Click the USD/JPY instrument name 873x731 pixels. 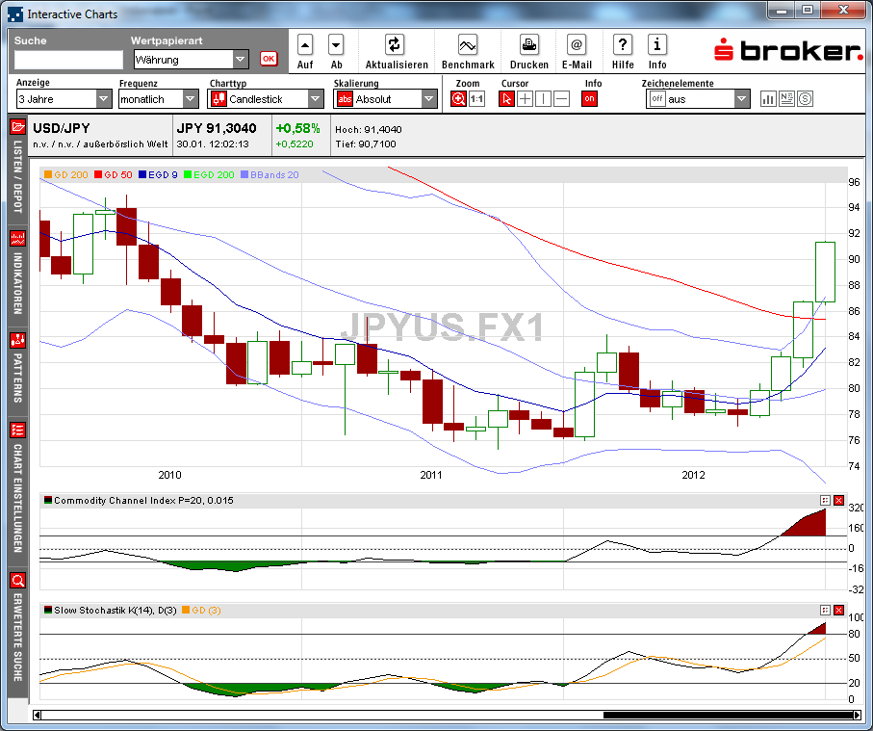point(62,128)
